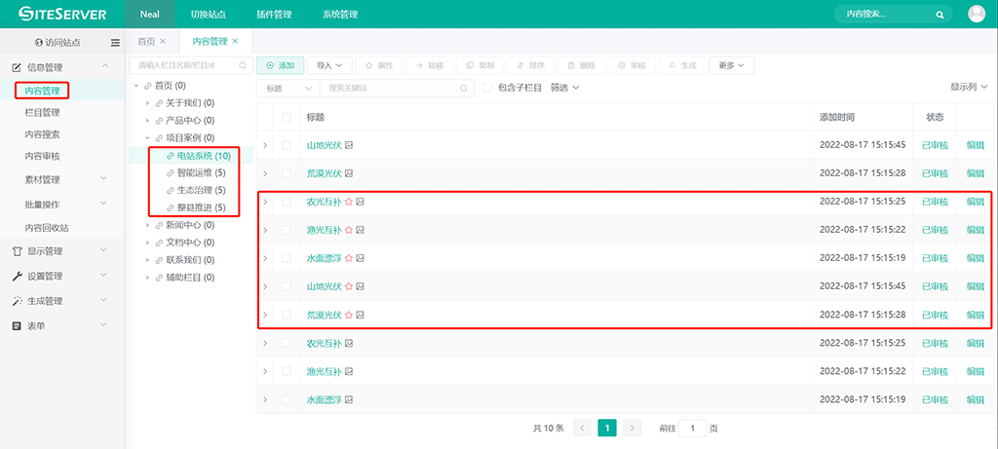998x449 pixels.
Task: Click the image icon beside first 山地光伏
Action: click(x=349, y=145)
